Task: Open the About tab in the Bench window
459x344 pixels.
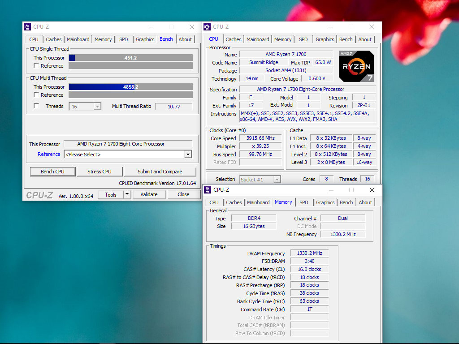Action: click(x=185, y=39)
